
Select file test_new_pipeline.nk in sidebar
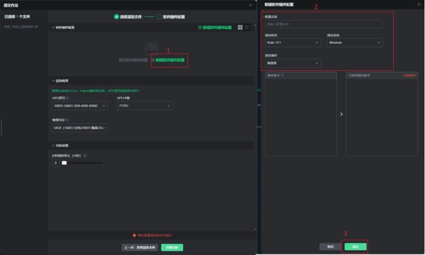pos(21,27)
